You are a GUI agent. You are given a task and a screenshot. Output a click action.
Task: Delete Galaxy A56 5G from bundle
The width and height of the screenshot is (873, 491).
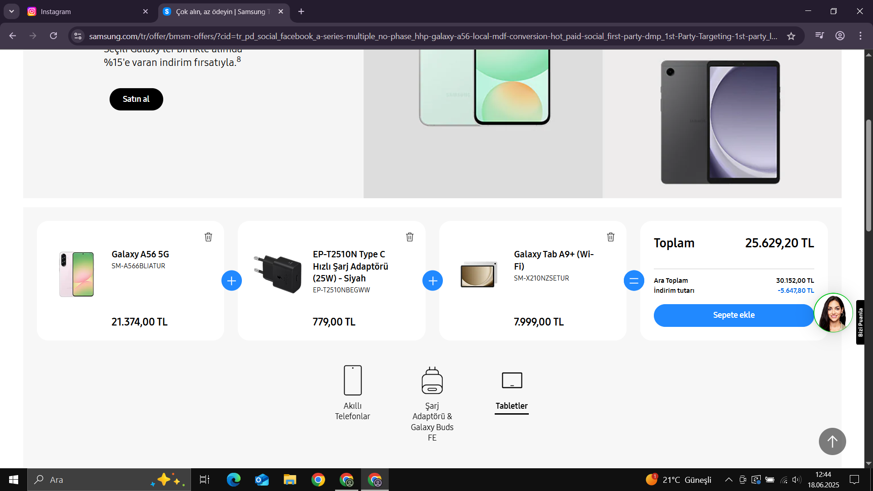(x=208, y=237)
